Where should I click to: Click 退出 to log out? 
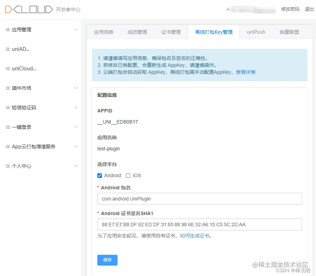point(309,9)
